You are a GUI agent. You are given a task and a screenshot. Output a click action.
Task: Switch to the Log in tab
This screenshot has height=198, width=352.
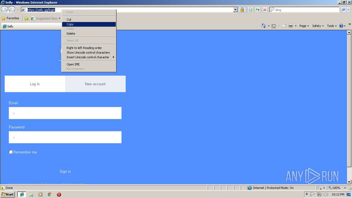35,84
